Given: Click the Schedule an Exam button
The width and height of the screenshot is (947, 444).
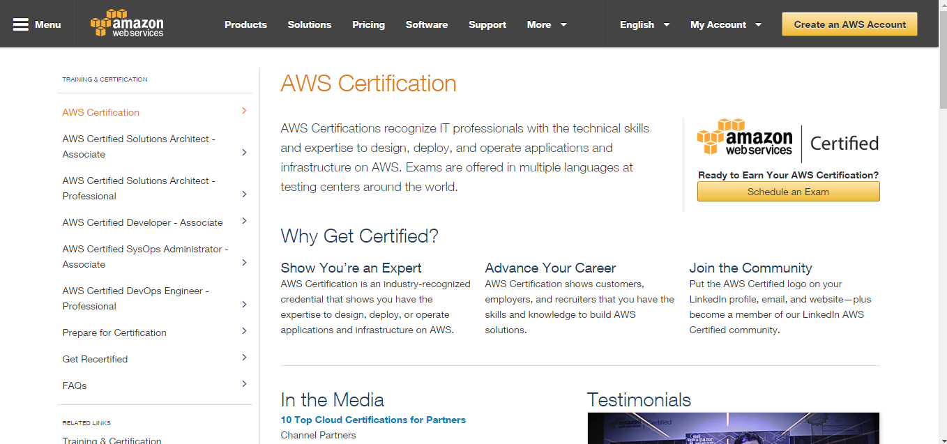Looking at the screenshot, I should pyautogui.click(x=788, y=192).
